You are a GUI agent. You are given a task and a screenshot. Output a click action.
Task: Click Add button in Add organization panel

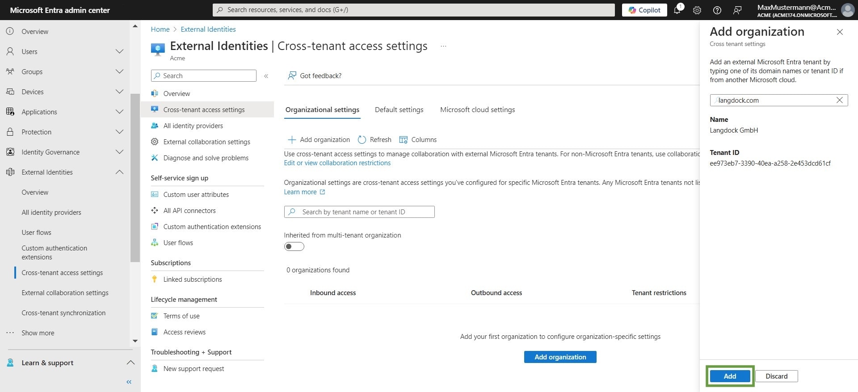[730, 376]
